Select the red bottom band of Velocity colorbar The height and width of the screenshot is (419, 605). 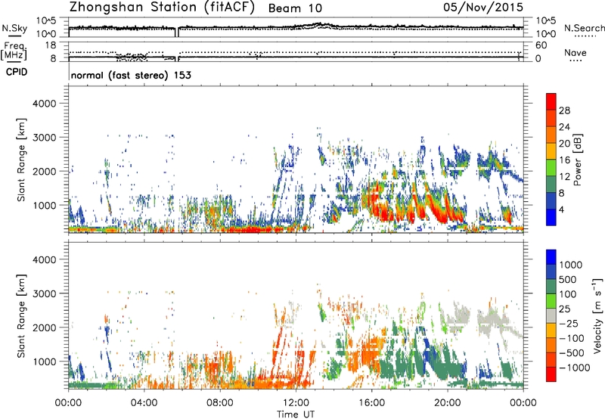[x=551, y=374]
